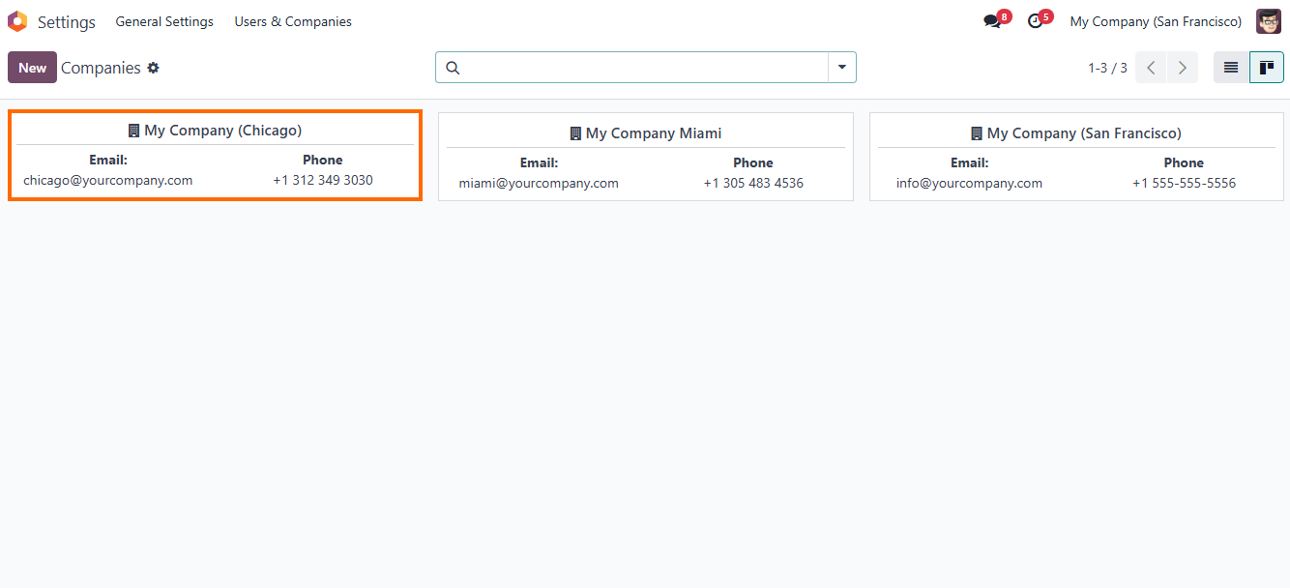
Task: Click the Companies breadcrumb title
Action: [x=101, y=68]
